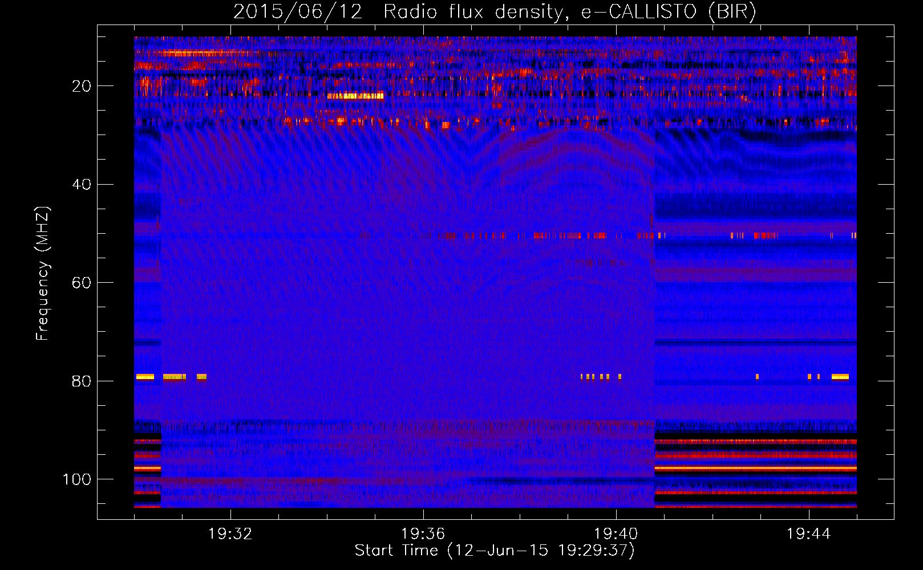This screenshot has width=923, height=570.
Task: Click the 80 MHz frequency tick label
Action: pos(82,381)
